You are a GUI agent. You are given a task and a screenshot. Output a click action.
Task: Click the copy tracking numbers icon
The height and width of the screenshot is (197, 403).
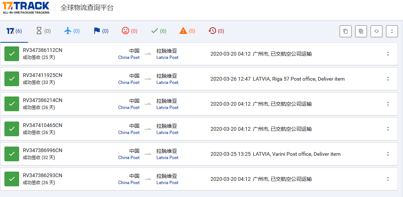(x=345, y=31)
